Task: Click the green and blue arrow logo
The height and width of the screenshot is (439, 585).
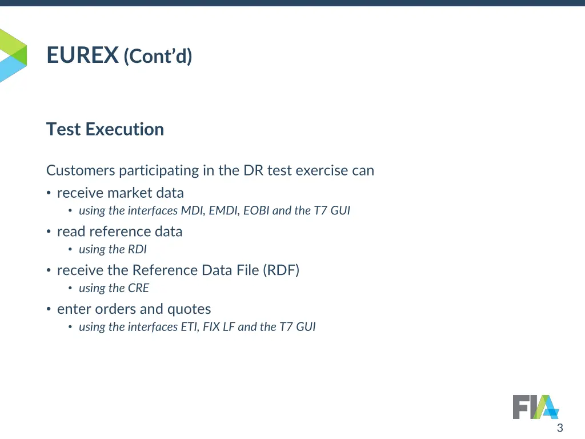Action: (x=13, y=55)
